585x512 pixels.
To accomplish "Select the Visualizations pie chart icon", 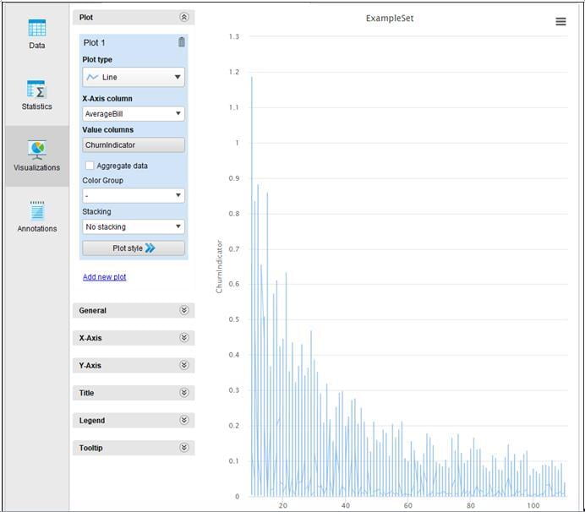I will pyautogui.click(x=36, y=150).
